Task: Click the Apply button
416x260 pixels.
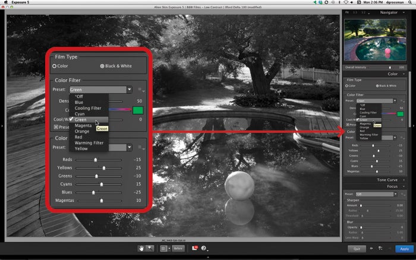Action: pos(404,249)
